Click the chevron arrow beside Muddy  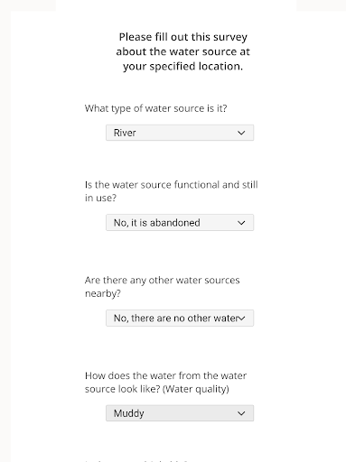pyautogui.click(x=241, y=413)
